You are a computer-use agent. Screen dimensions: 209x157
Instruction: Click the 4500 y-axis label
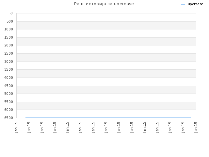click(8, 86)
